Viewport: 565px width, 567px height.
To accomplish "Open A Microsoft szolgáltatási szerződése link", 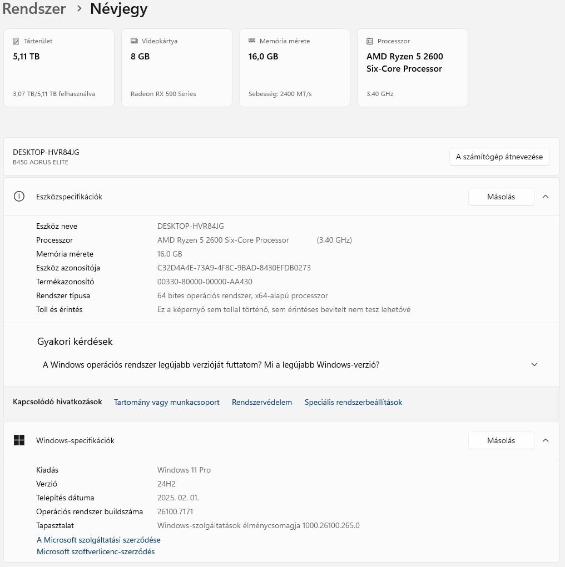I will pyautogui.click(x=98, y=540).
